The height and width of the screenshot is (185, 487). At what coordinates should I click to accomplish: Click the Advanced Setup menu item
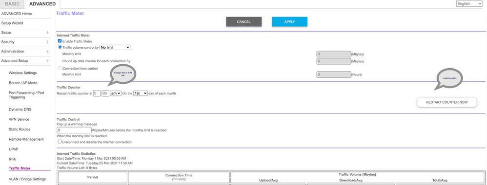14,61
